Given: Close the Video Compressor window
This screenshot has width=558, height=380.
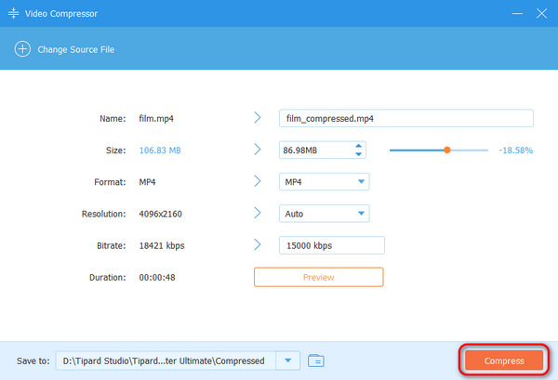Looking at the screenshot, I should click(541, 14).
